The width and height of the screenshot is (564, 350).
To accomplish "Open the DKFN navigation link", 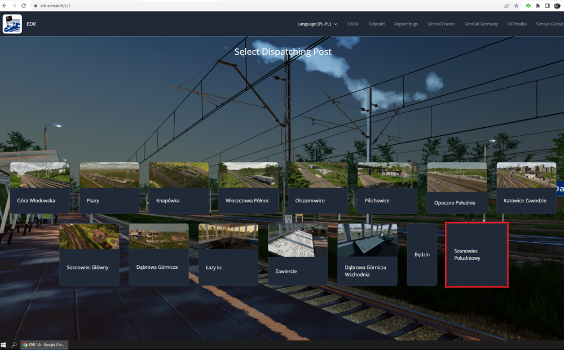I will coord(352,24).
